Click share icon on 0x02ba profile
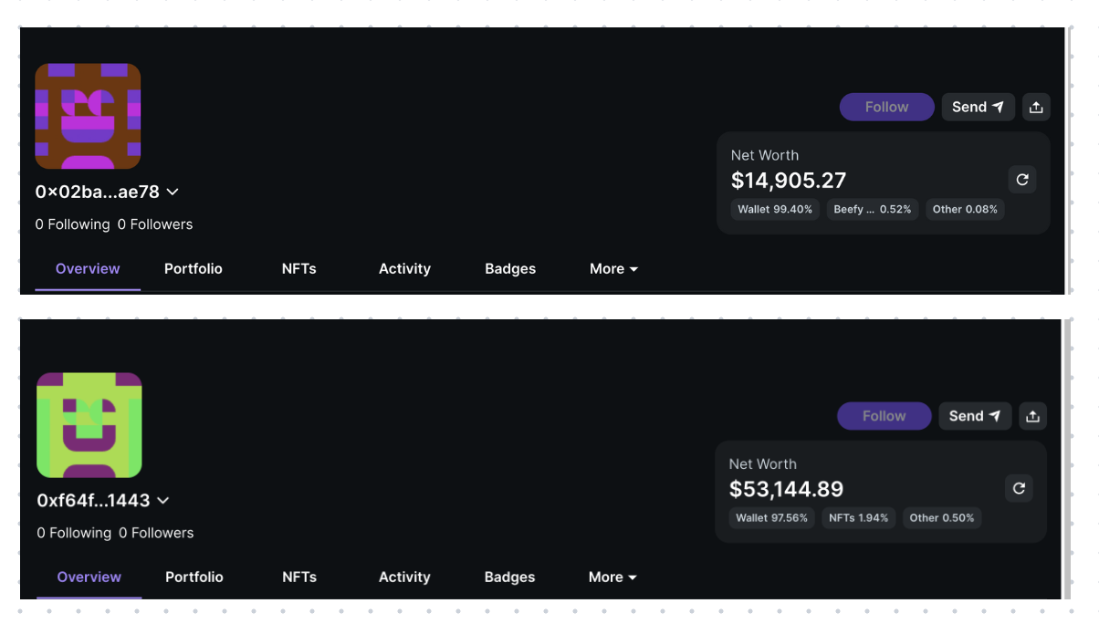The width and height of the screenshot is (1099, 624). coord(1036,107)
